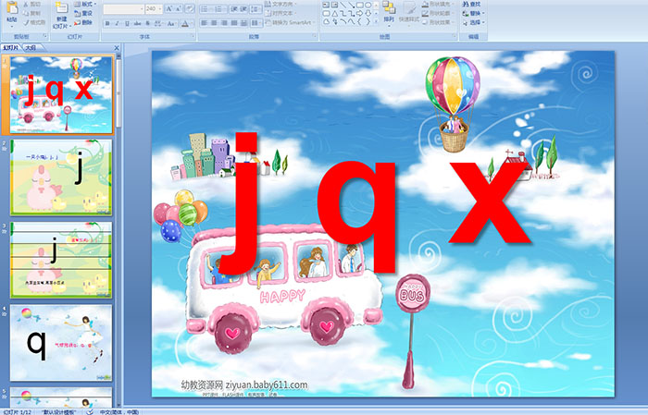Screen dimensions: 648x415
Task: Open the Paragraph group dialog launcher
Action: (x=315, y=36)
